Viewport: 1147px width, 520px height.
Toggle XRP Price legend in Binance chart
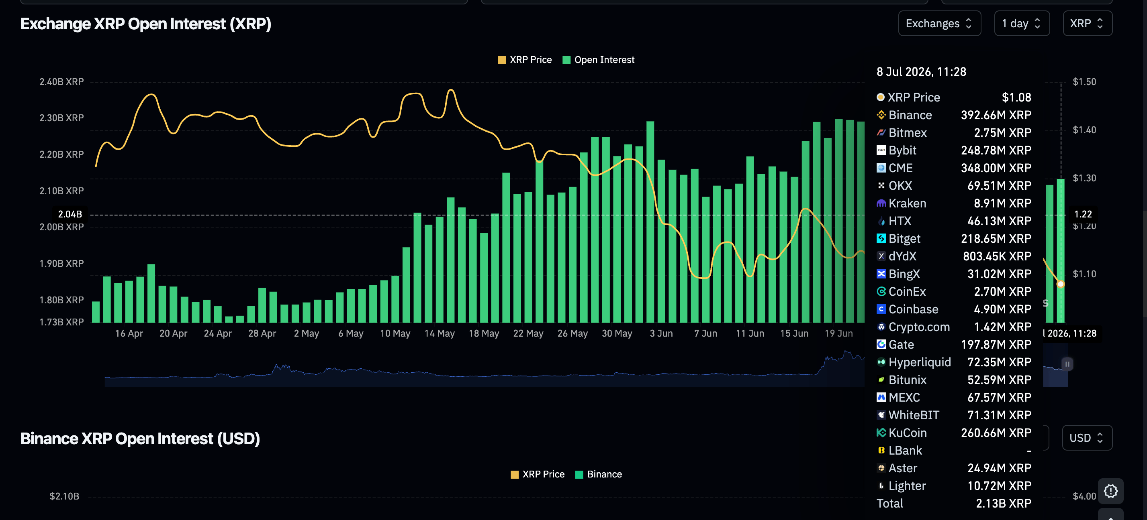point(538,474)
